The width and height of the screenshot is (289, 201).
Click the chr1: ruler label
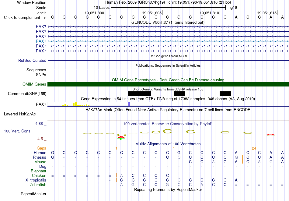[x=42, y=13]
